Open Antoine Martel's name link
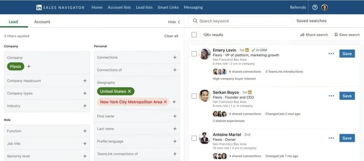Image resolution: width=364 pixels, height=161 pixels. click(x=227, y=134)
